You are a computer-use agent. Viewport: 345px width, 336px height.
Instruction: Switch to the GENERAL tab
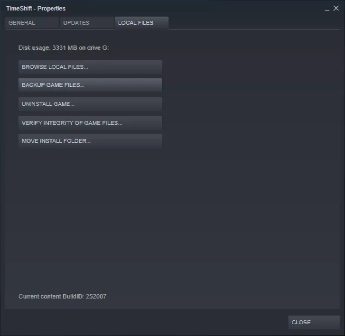point(32,23)
